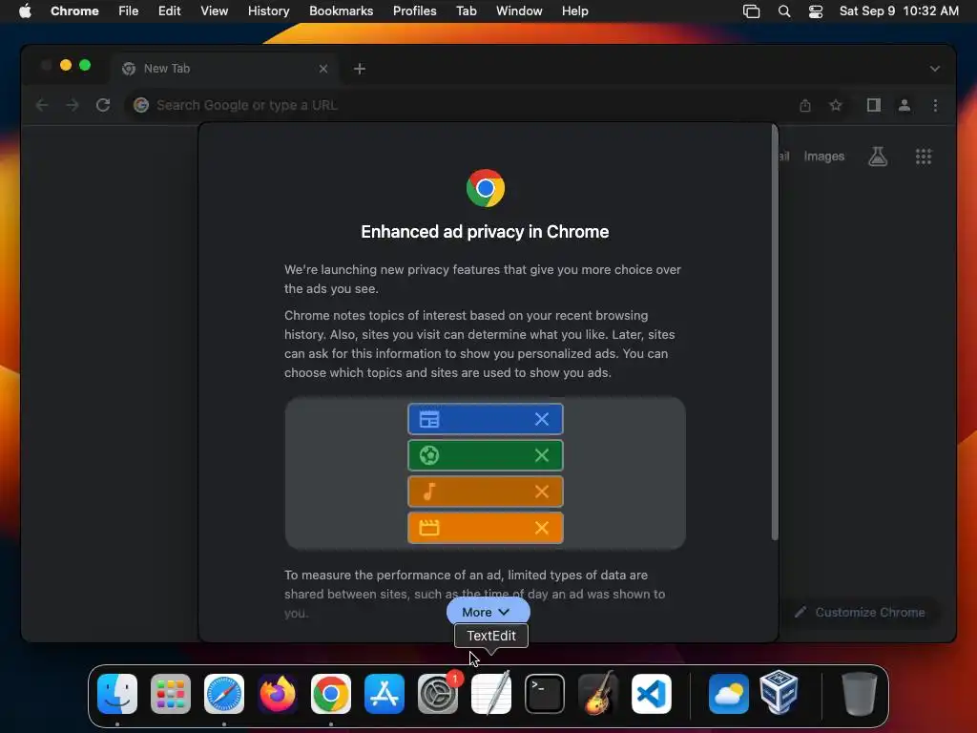Remove the brown music topic chip

[x=542, y=492]
